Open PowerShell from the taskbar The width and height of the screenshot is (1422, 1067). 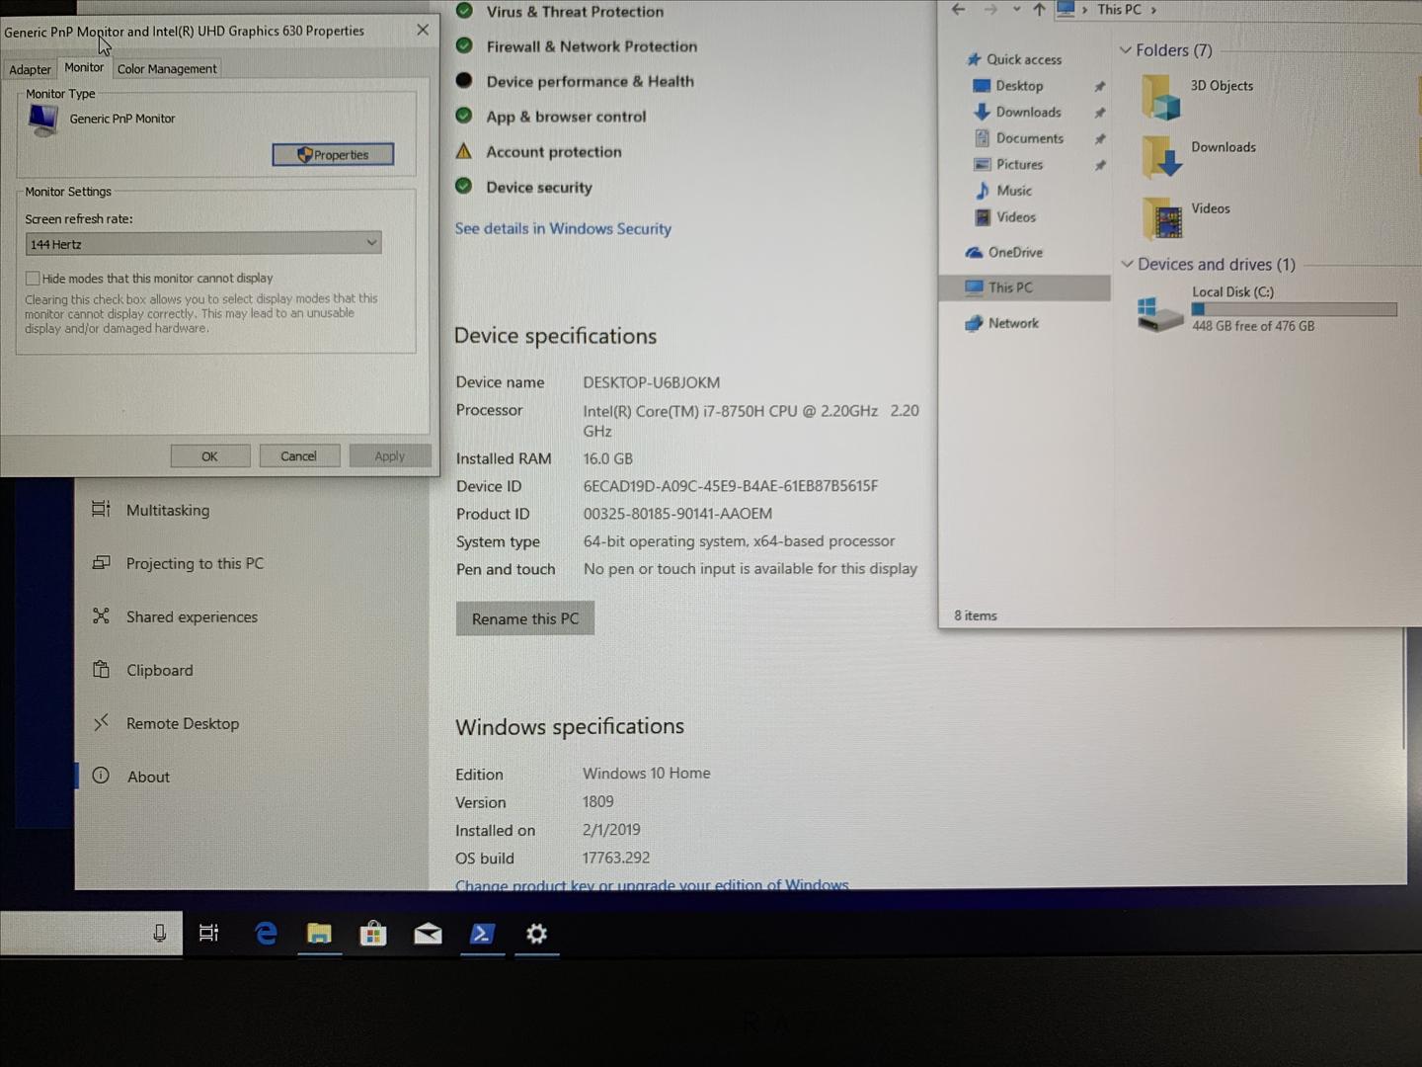[x=482, y=933]
